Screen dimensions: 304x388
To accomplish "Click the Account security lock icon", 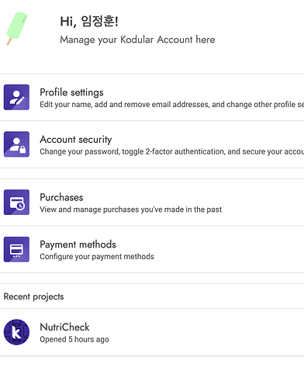I will tap(16, 144).
